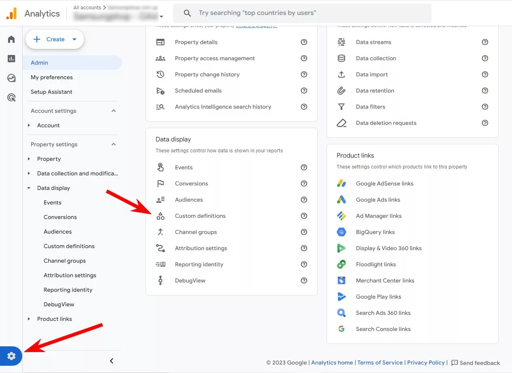Click the BigQuery hexagon icon
This screenshot has width=512, height=373.
click(341, 232)
